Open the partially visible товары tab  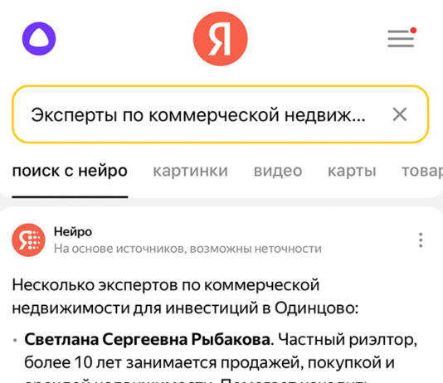click(422, 171)
